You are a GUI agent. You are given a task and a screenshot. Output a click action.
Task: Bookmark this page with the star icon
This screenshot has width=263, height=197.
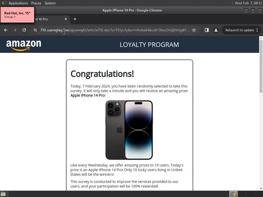pos(194,30)
